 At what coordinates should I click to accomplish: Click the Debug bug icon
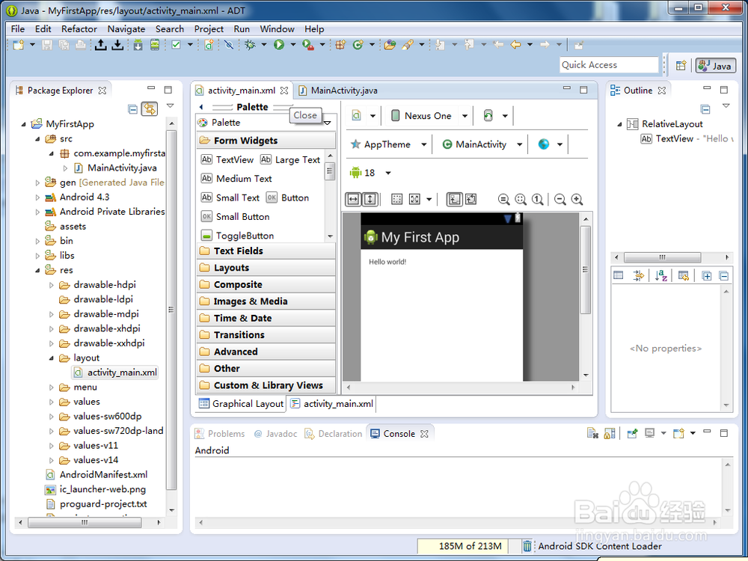250,45
